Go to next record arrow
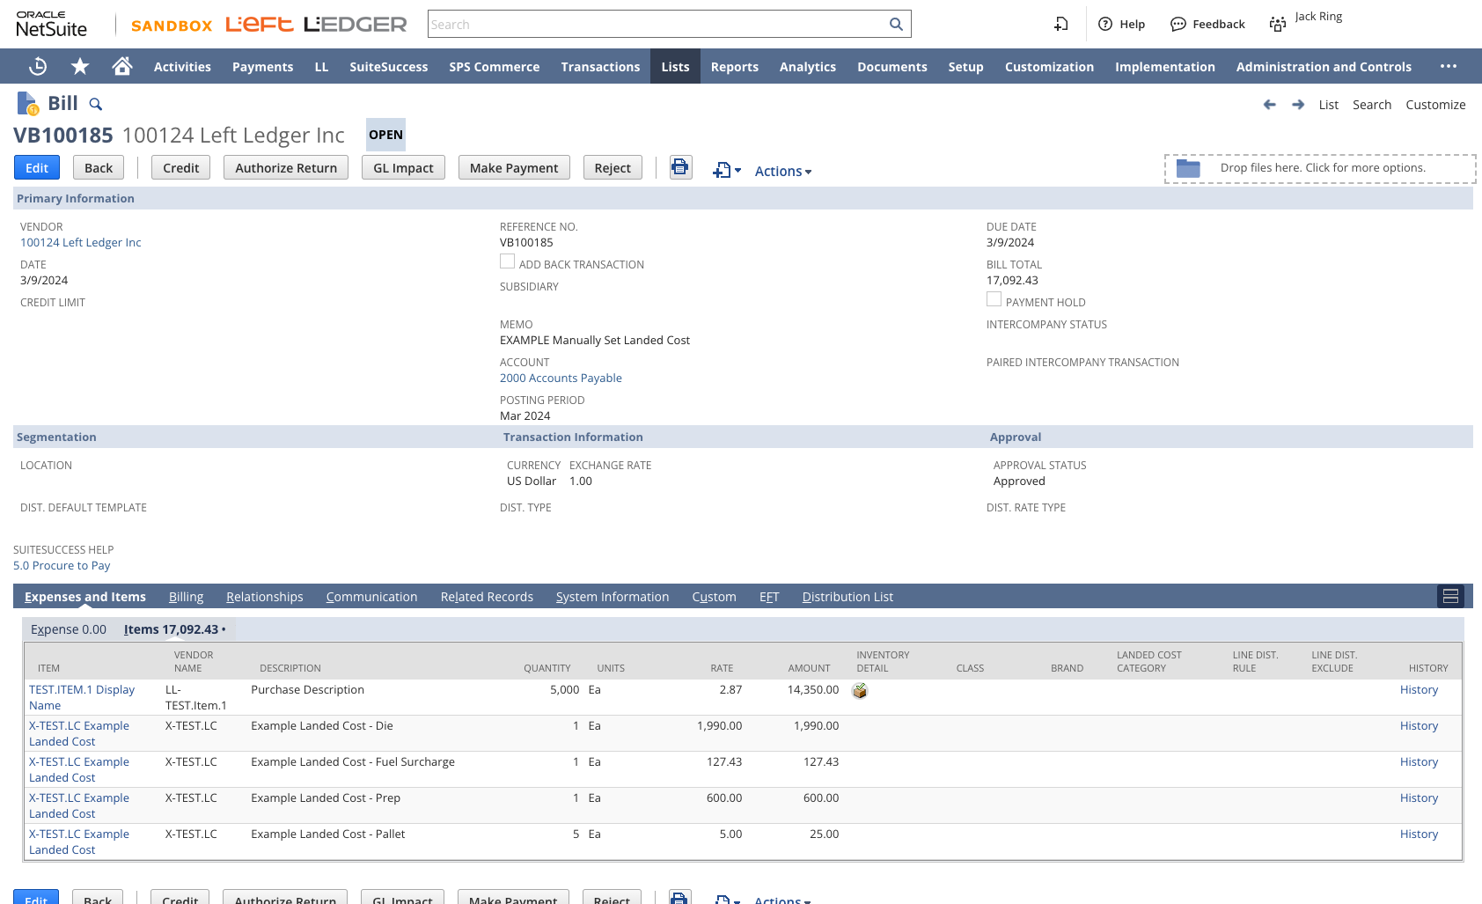 [x=1298, y=105]
